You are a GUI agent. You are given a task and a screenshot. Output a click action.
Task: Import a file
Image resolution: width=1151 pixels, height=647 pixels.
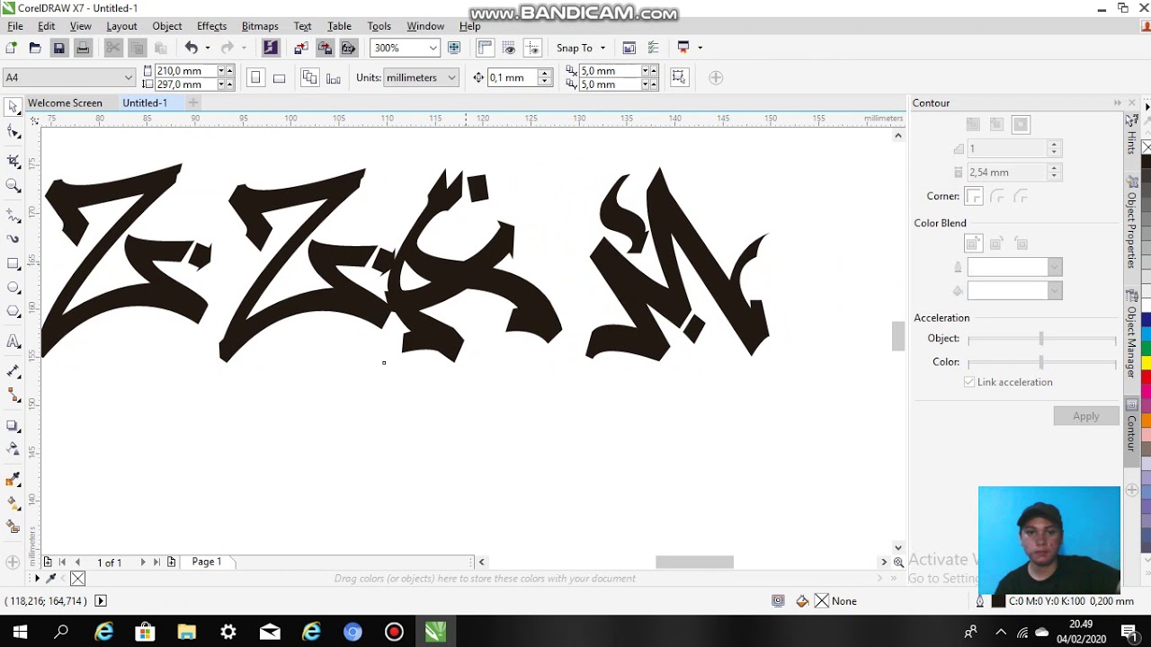click(301, 48)
